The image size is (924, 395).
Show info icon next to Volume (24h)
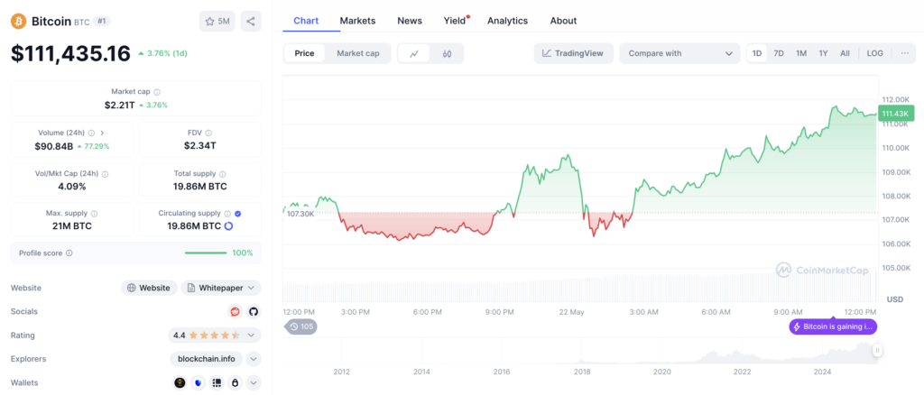tap(91, 133)
